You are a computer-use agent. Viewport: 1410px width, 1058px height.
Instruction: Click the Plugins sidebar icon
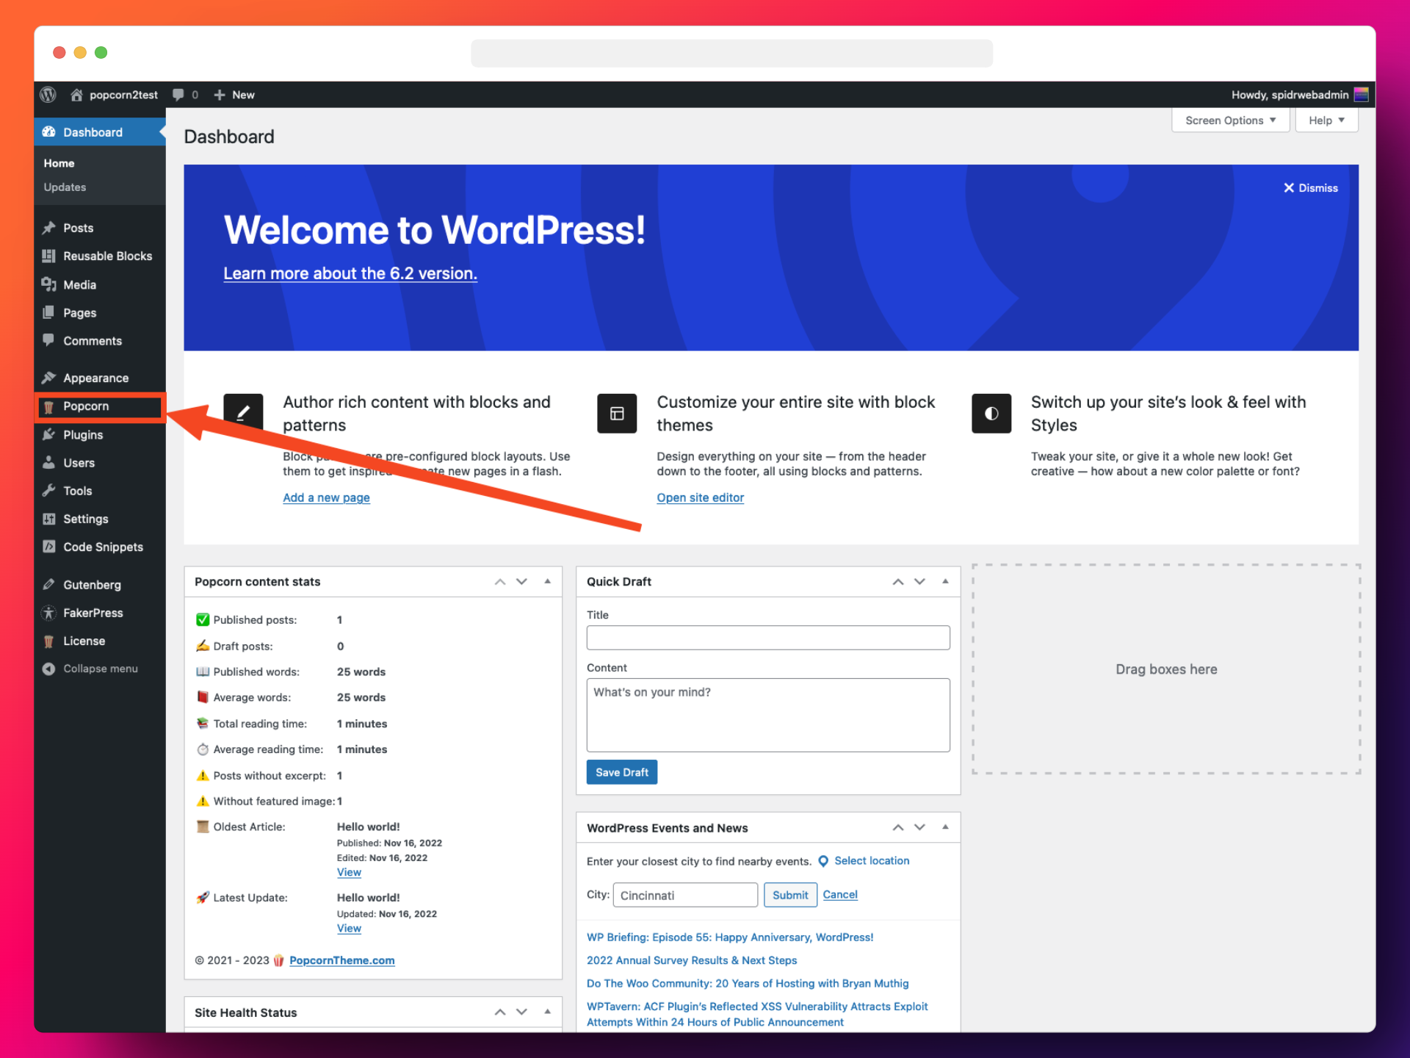coord(48,434)
